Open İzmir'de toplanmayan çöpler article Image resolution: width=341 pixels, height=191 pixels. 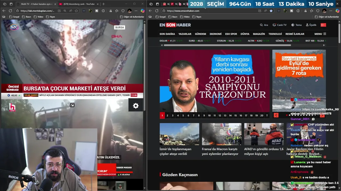click(x=179, y=140)
